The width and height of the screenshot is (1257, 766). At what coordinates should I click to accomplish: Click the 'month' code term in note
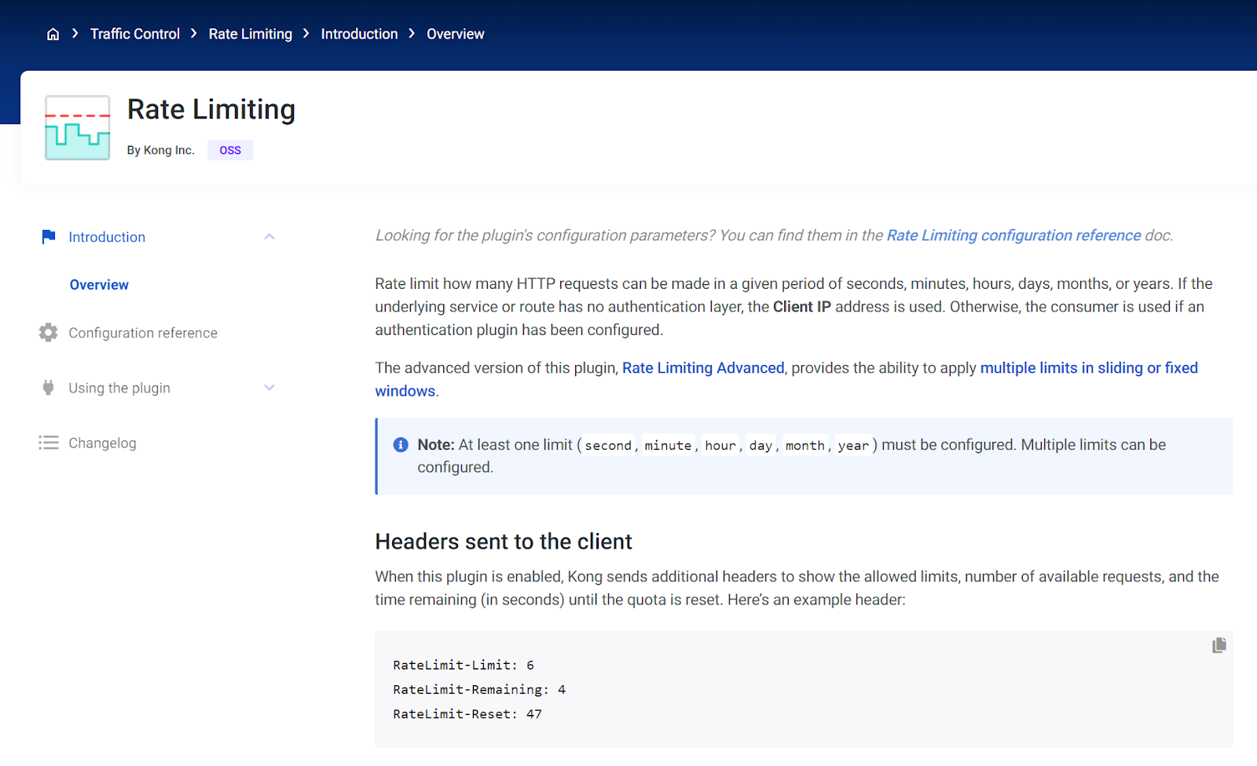[x=805, y=445]
